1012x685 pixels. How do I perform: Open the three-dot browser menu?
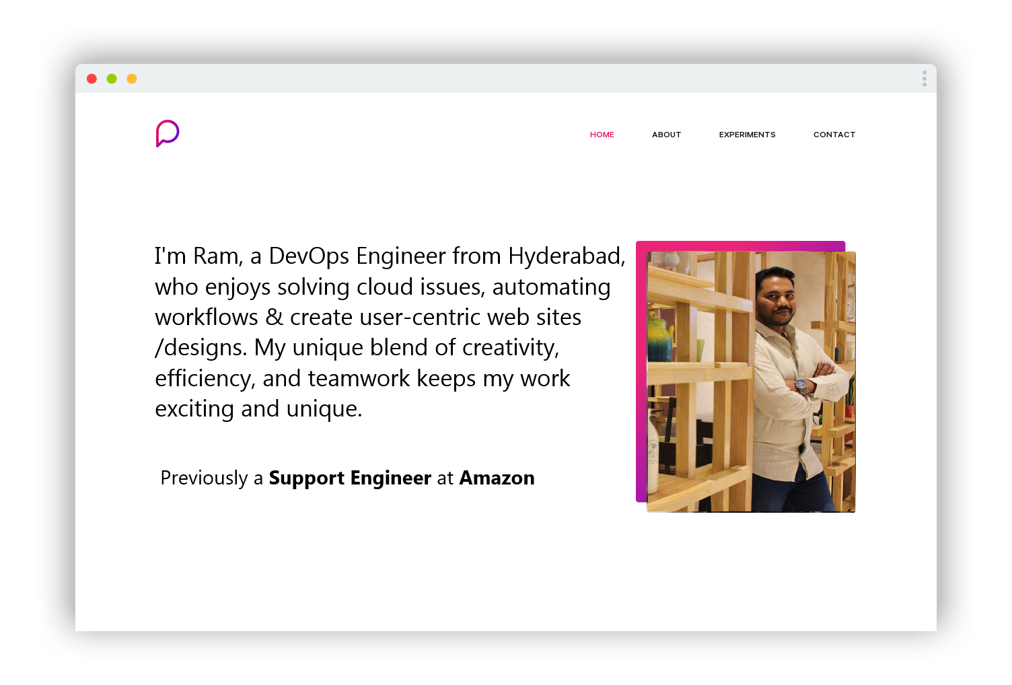point(925,79)
